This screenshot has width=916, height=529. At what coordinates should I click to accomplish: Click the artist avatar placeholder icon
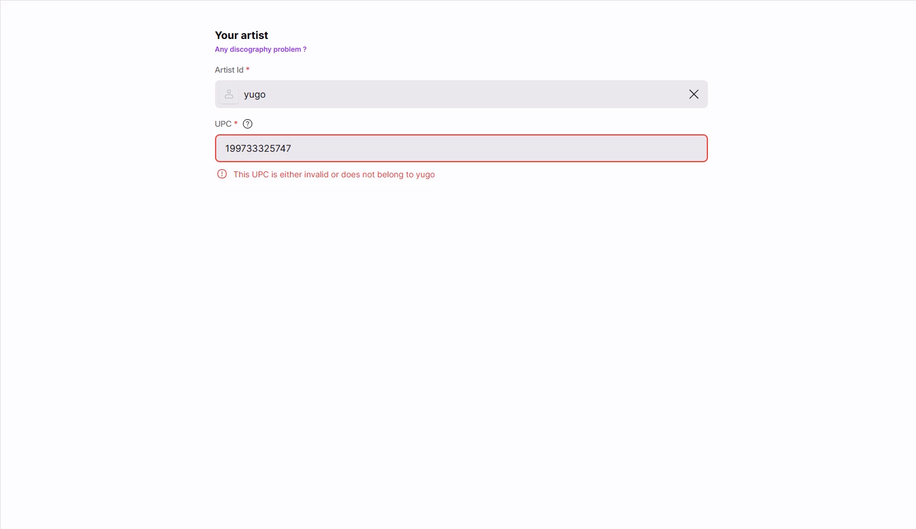point(229,94)
